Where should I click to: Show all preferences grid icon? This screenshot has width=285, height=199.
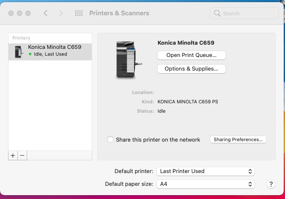(x=79, y=13)
